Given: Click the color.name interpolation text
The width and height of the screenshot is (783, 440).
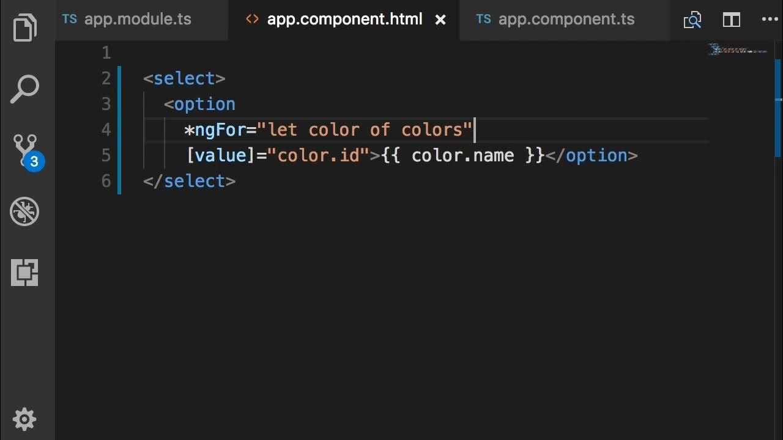Looking at the screenshot, I should [x=462, y=156].
